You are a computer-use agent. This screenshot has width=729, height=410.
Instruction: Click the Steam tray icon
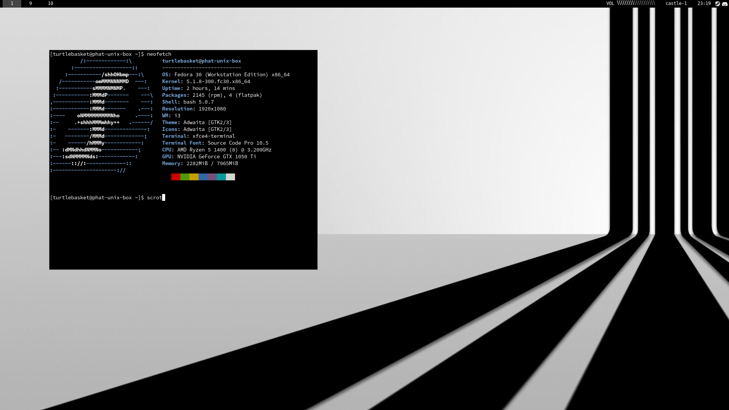coord(717,3)
